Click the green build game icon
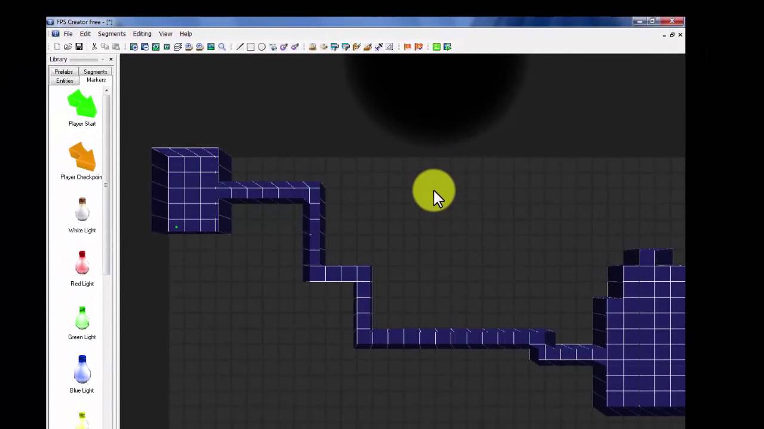764x429 pixels. point(436,46)
